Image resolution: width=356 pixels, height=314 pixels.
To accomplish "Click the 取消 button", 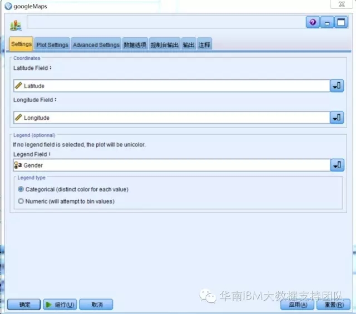I will (x=96, y=305).
